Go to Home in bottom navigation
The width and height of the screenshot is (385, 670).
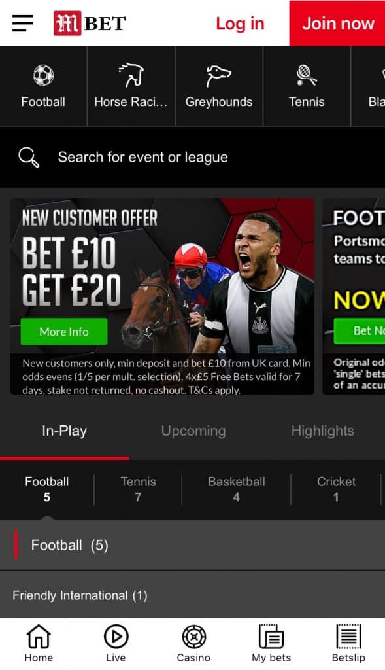(x=39, y=643)
